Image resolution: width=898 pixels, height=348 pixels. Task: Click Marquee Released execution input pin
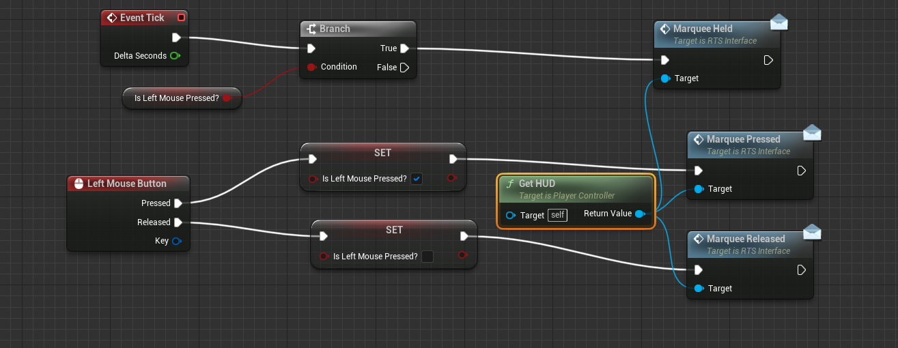pos(699,270)
